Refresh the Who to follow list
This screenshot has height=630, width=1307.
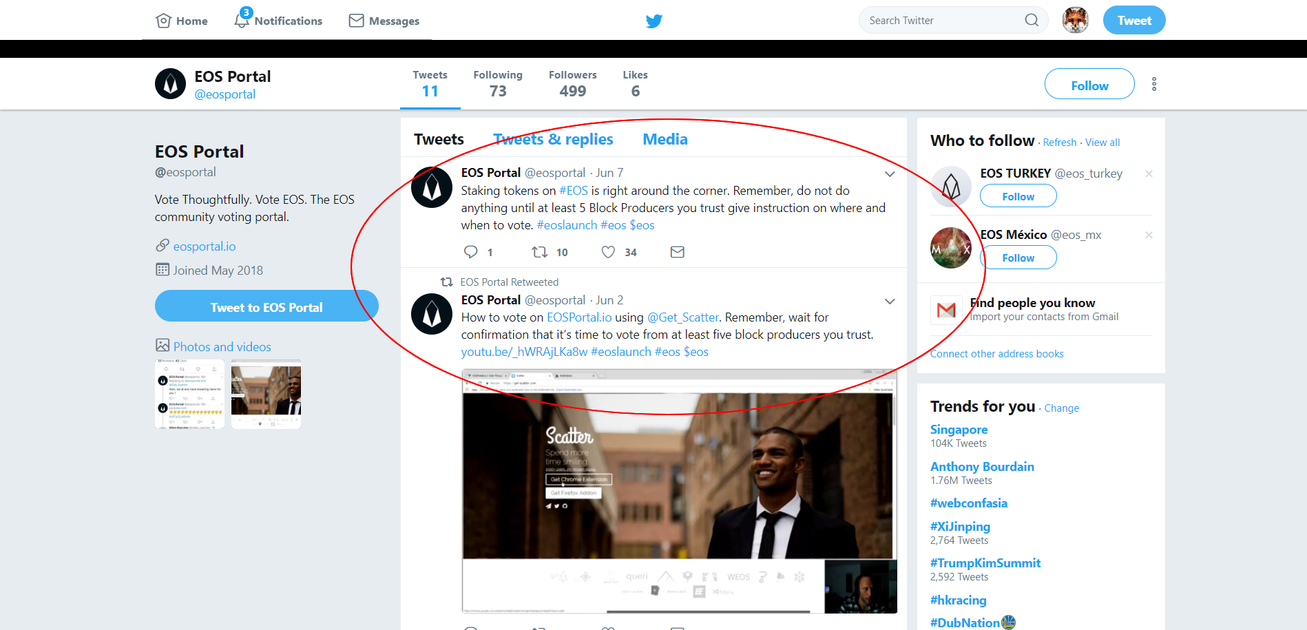pos(1059,143)
